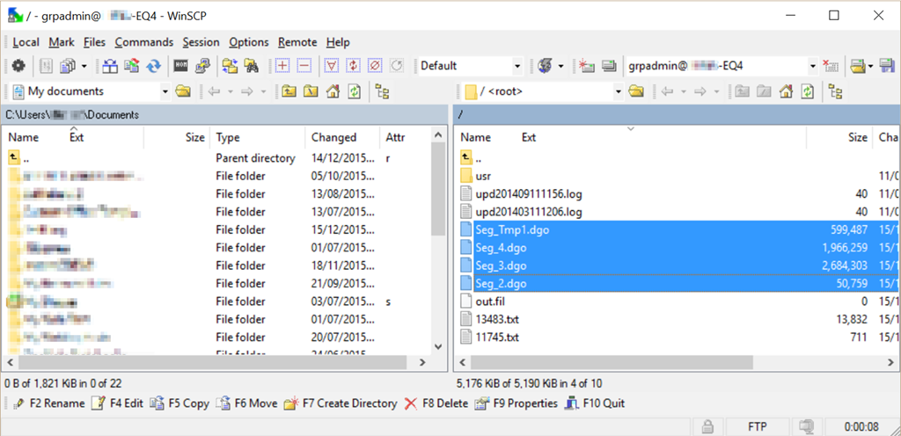Click the Keep Remote Directory up to Date icon

(x=153, y=66)
